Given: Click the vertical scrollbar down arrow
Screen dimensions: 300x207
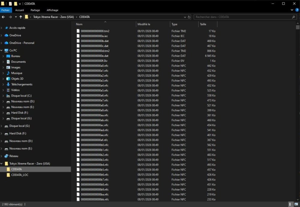Looking at the screenshot, I should click(298, 200).
